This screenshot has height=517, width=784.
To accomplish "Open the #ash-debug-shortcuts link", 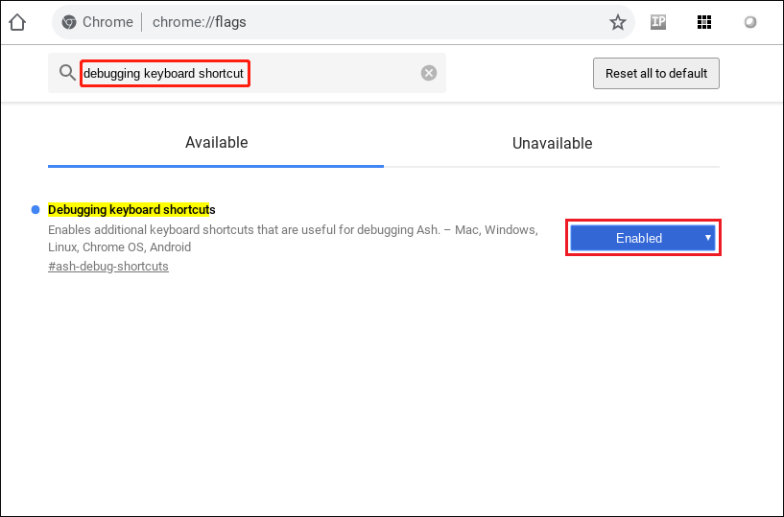I will (107, 267).
